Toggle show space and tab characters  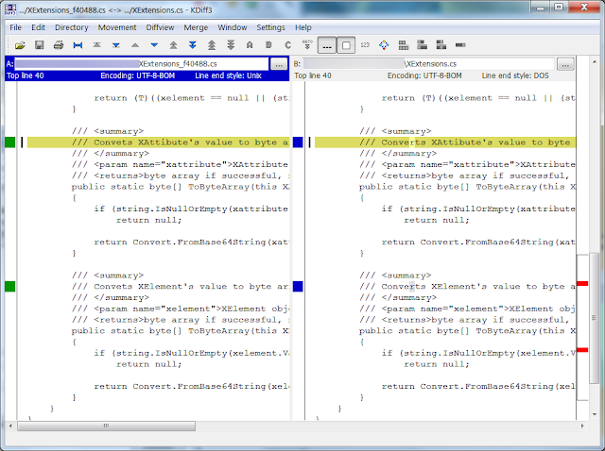tap(327, 45)
